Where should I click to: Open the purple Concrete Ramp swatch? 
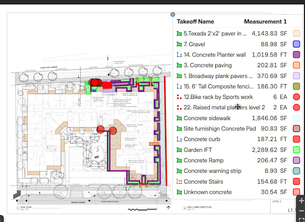(296, 160)
